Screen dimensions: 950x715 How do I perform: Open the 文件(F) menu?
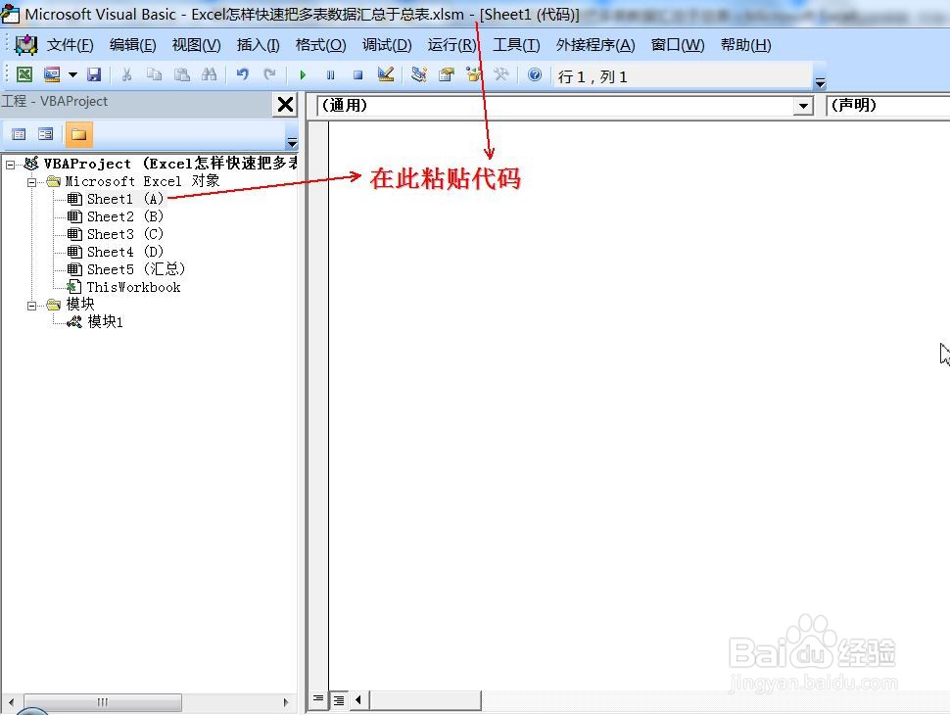click(71, 45)
